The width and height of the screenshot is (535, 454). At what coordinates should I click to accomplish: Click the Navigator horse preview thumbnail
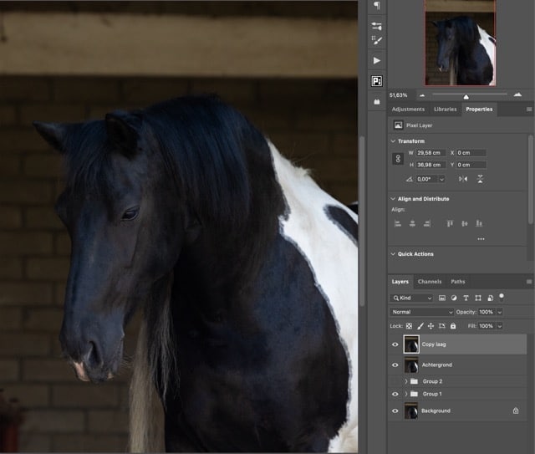(x=461, y=43)
